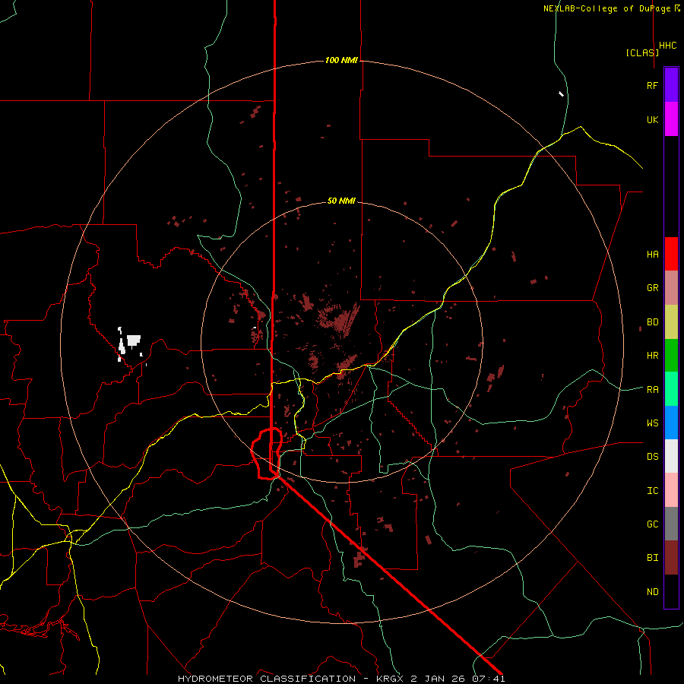Click the BI legend label
The height and width of the screenshot is (684, 684).
coord(652,558)
